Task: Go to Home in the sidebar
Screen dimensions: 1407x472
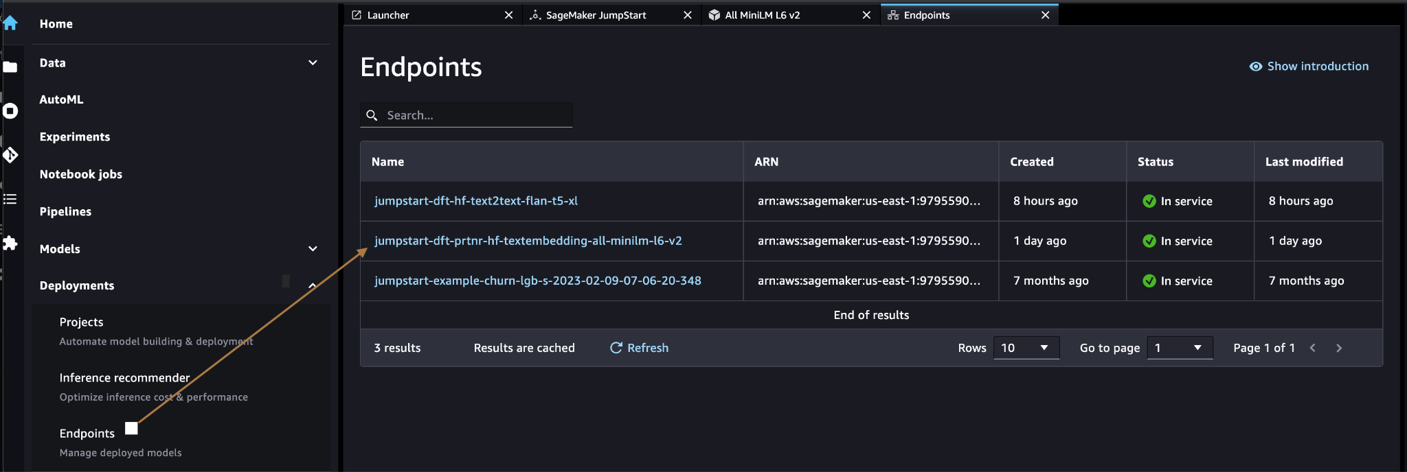Action: (56, 24)
